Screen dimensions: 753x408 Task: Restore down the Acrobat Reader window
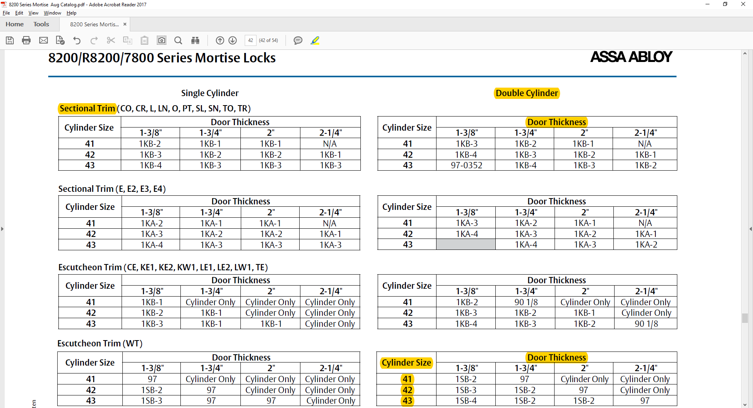[725, 4]
